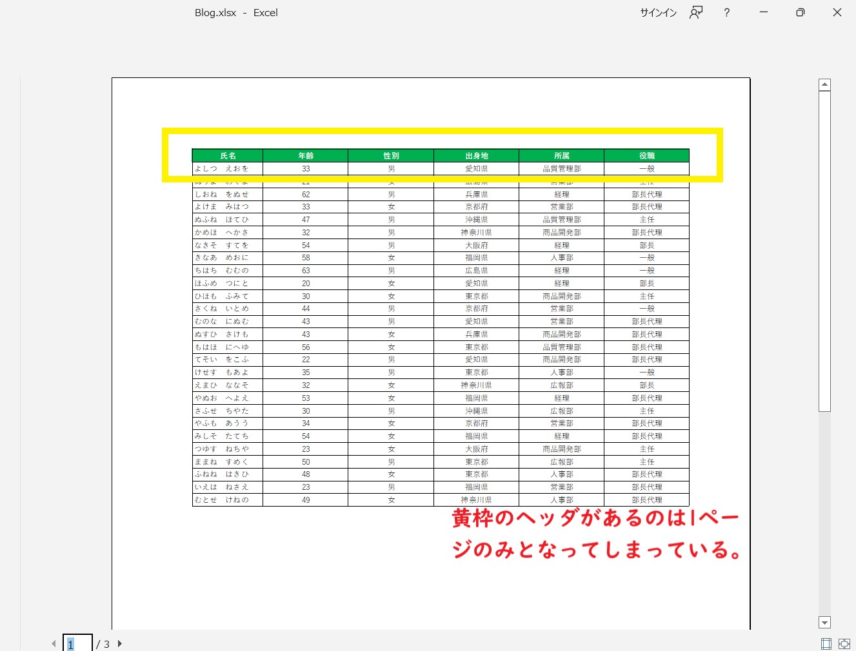Click the name ほふめ つにと

[x=222, y=284]
